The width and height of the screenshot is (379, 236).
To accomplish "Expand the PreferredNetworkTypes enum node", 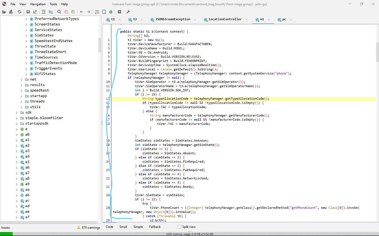I will [x=26, y=19].
